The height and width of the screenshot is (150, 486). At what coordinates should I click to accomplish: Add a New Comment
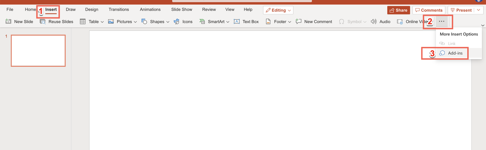pos(314,22)
